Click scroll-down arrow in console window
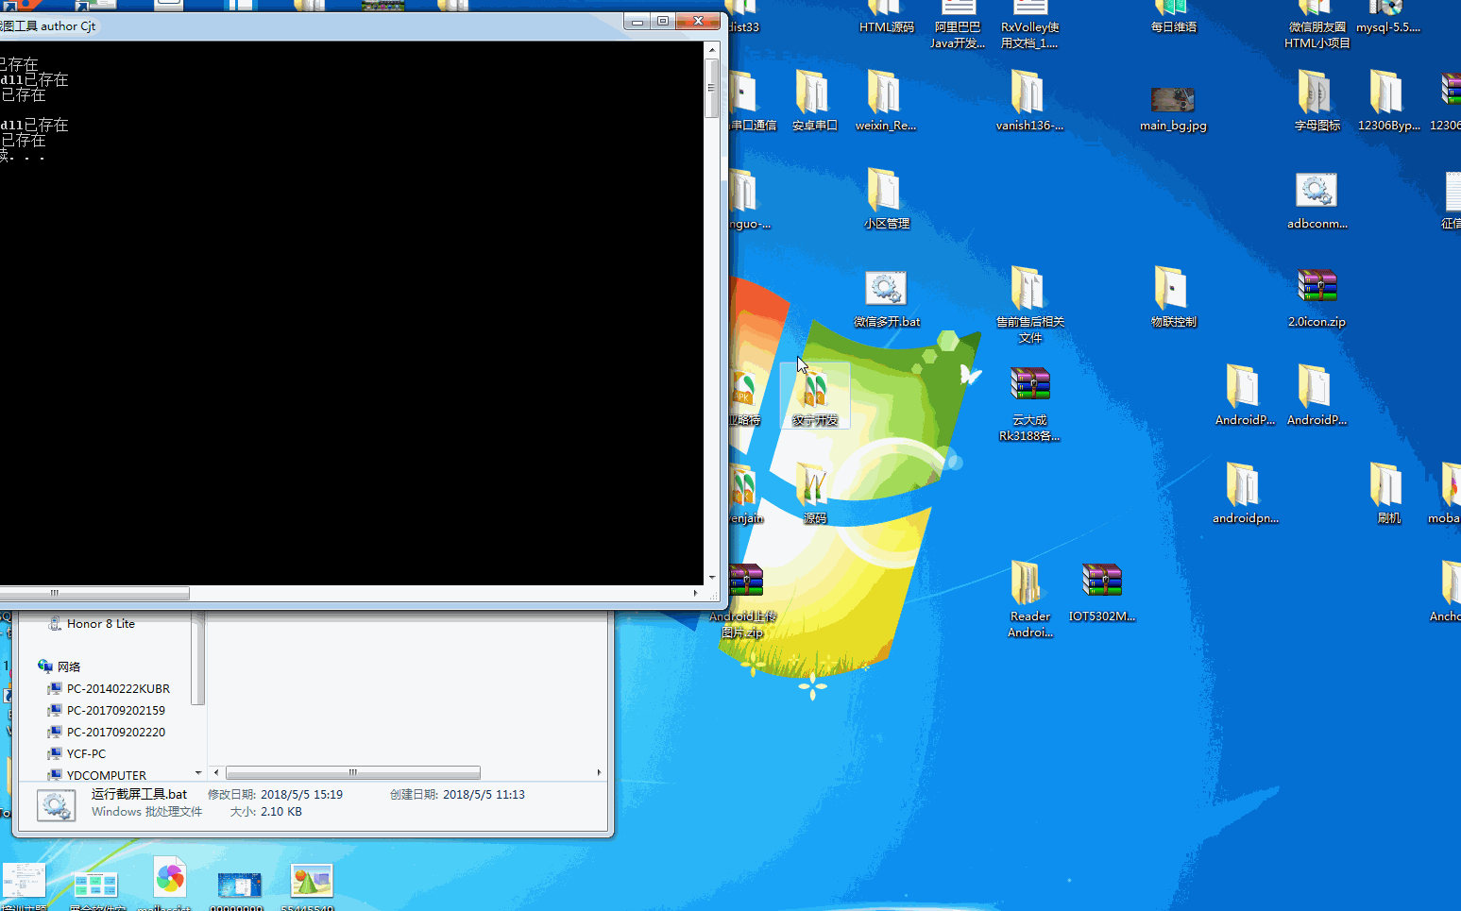The image size is (1461, 911). pyautogui.click(x=712, y=578)
